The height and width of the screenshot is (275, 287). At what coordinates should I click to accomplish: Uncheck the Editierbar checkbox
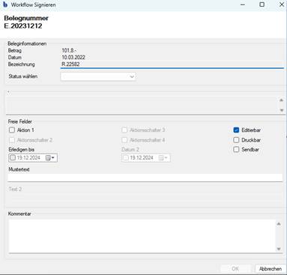coord(236,130)
